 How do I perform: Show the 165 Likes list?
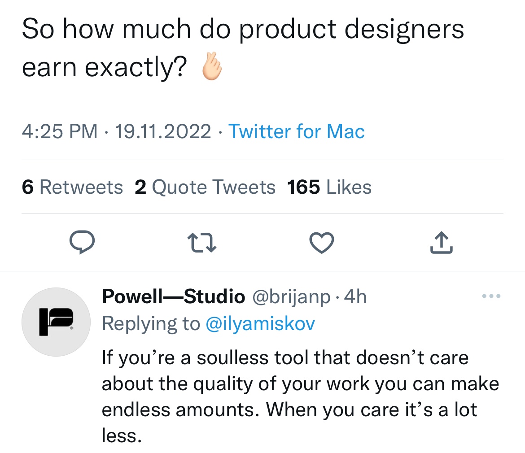(x=329, y=187)
